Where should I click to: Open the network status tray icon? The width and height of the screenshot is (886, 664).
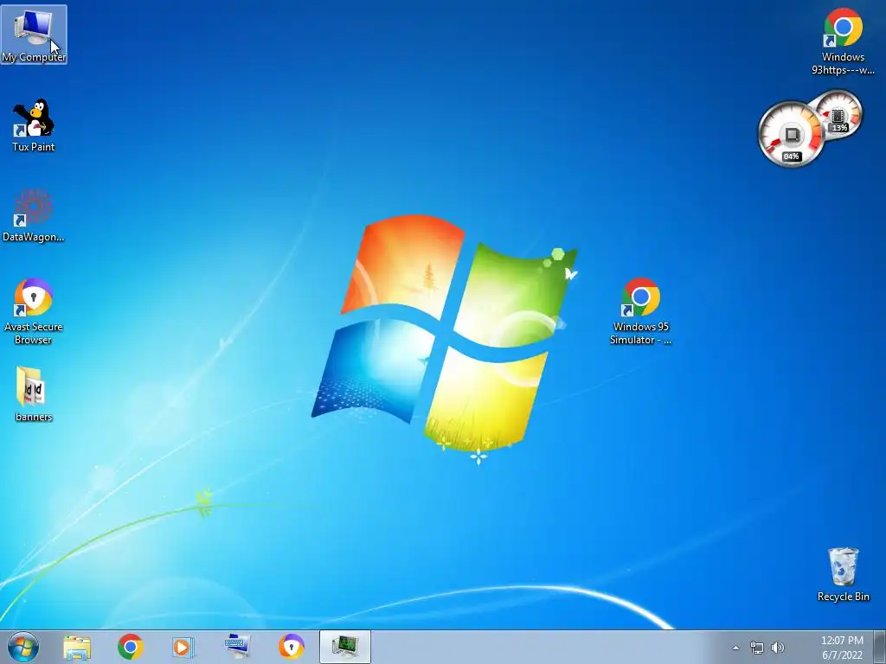756,648
